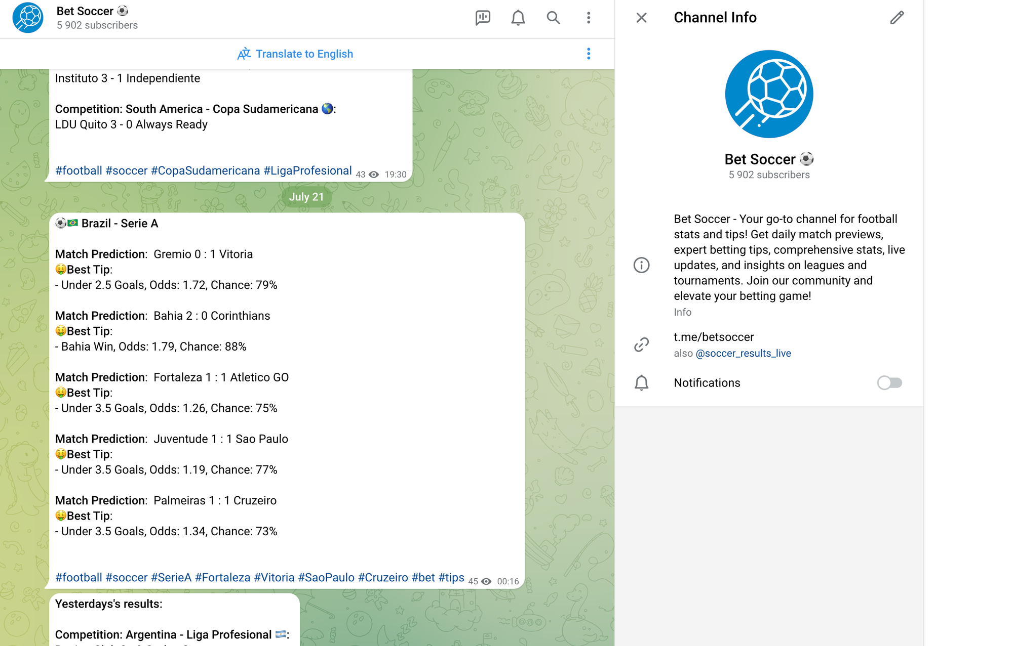
Task: Click the large Bet Soccer profile picture
Action: point(769,94)
